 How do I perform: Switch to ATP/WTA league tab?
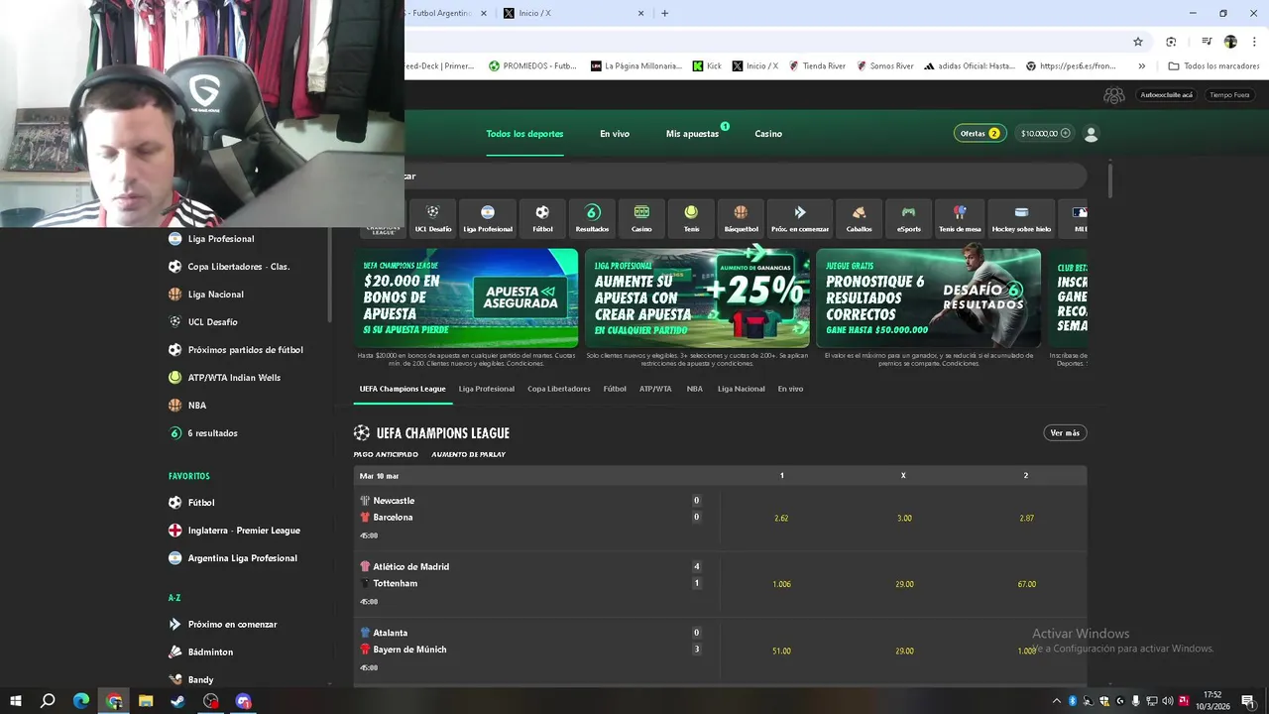tap(655, 389)
